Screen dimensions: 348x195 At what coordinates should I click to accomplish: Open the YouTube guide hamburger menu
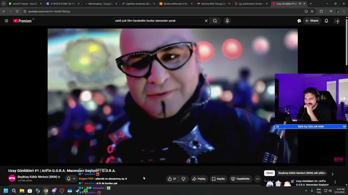click(x=7, y=21)
